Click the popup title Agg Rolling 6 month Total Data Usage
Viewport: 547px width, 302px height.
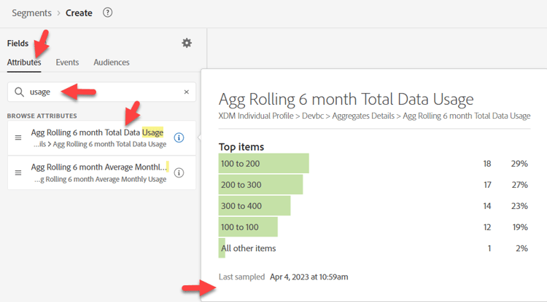coord(346,100)
